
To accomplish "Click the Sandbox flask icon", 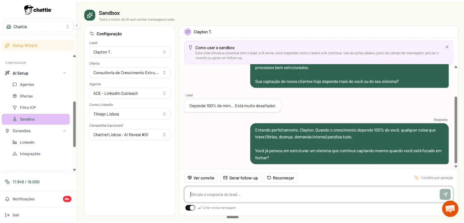I will coord(15,119).
